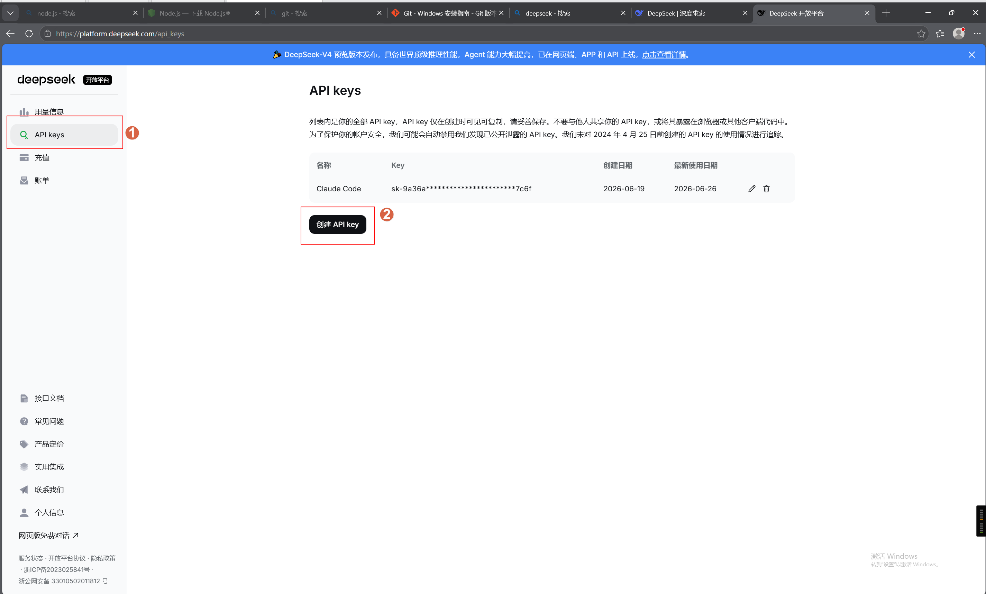Open 浙公网安备 33010502011812 号 link
986x594 pixels.
pyautogui.click(x=63, y=581)
